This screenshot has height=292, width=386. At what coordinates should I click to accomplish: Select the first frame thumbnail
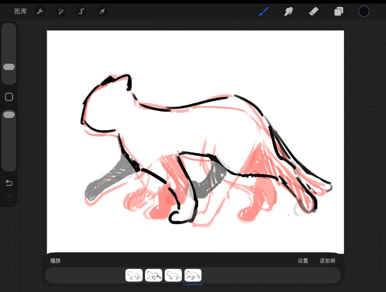pyautogui.click(x=134, y=275)
